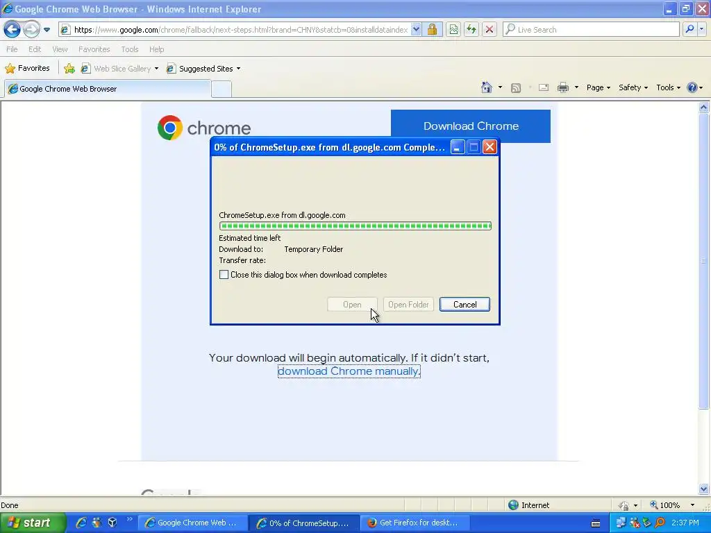Screen dimensions: 711x533
Task: Open the View menu
Action: pos(60,49)
